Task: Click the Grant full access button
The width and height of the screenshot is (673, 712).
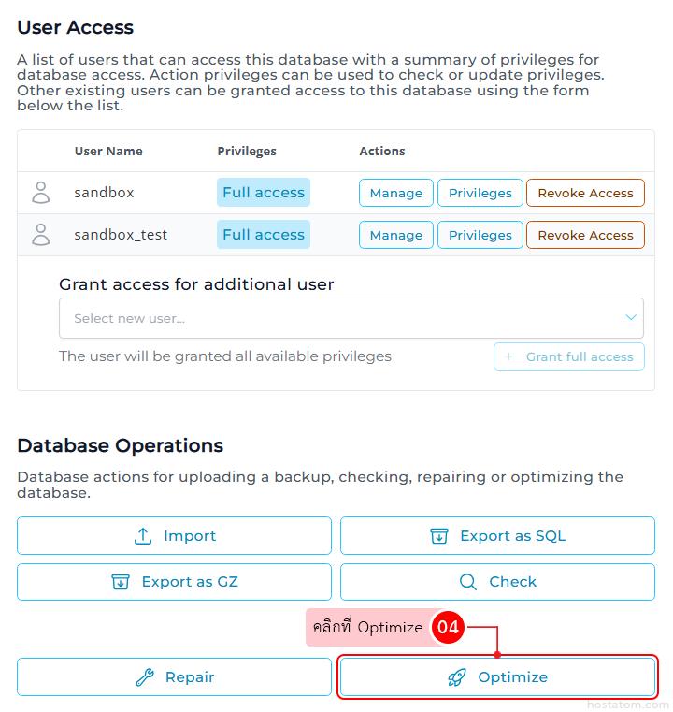Action: click(569, 356)
